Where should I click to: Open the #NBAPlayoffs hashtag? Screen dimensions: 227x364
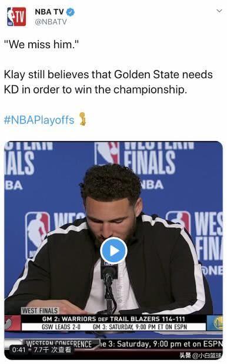pos(39,120)
